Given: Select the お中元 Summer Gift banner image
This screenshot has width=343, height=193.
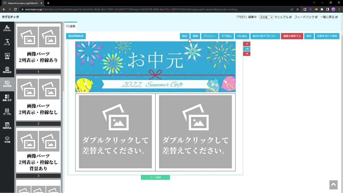Looking at the screenshot, I should [x=155, y=67].
